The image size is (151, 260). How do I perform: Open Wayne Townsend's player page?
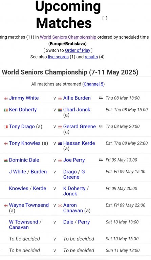(29, 205)
